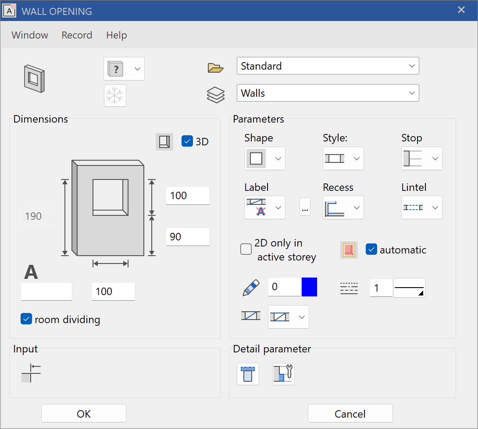Click the wall opening preview icon
Viewport: 478px width, 429px height.
coord(35,79)
